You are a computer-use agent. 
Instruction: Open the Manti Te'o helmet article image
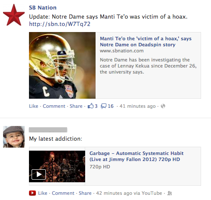[x=62, y=65]
